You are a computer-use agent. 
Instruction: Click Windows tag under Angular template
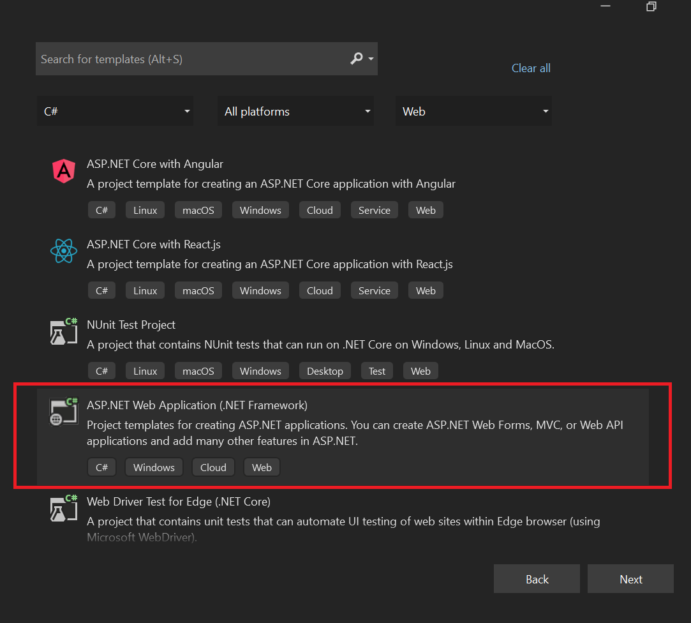click(260, 210)
